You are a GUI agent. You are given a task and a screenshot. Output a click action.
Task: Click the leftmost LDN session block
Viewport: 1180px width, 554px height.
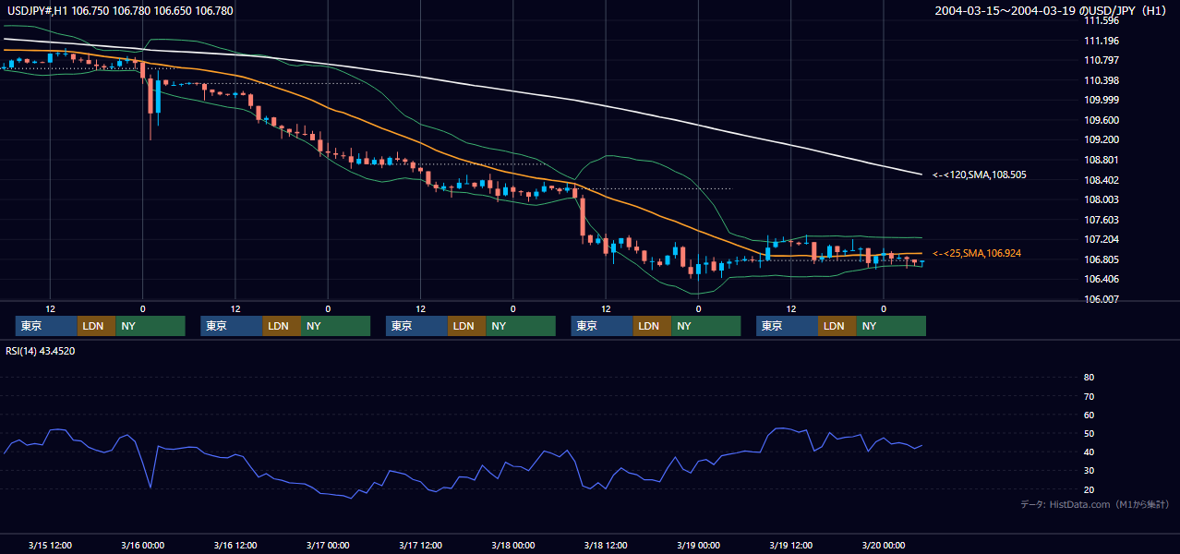point(97,326)
